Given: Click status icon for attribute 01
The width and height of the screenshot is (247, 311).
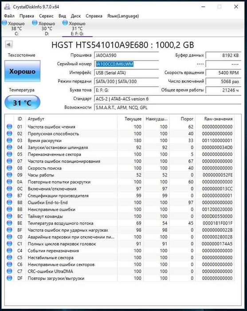Looking at the screenshot, I should click(x=9, y=127).
